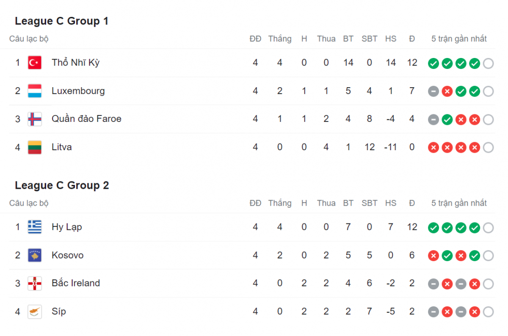Click Kosovo's first red loss result icon
This screenshot has height=336, width=508.
(x=433, y=256)
